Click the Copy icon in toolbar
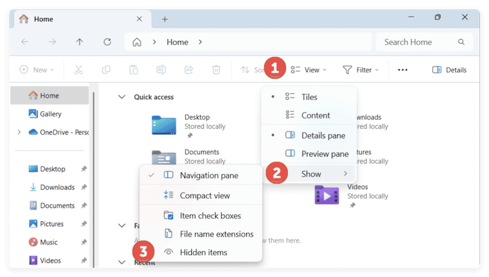Viewport: 489px width, 277px height. (106, 70)
